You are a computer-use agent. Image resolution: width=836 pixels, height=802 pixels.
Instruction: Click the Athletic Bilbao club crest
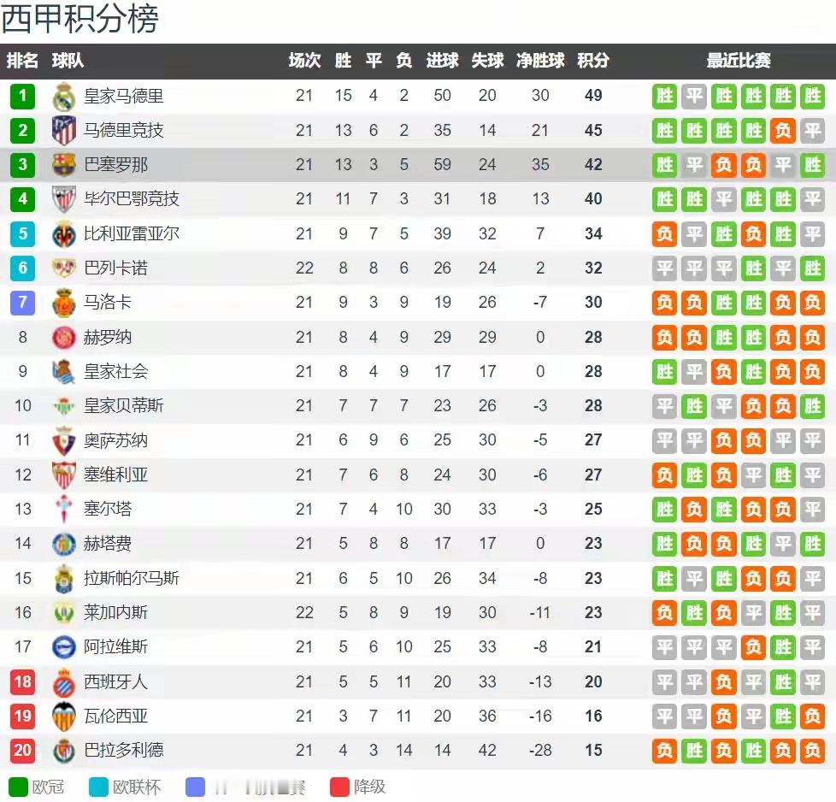pos(64,199)
